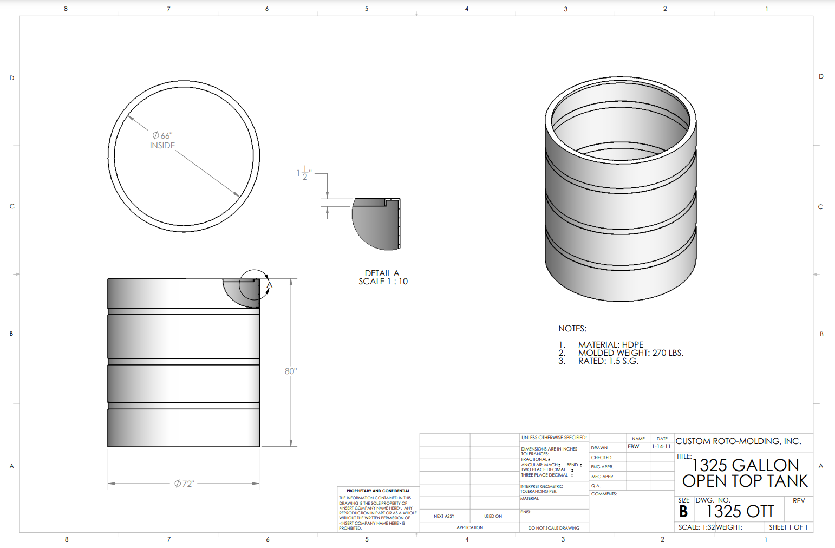The width and height of the screenshot is (835, 548).
Task: Click the drawing number 1325 OTT
Action: coord(740,512)
